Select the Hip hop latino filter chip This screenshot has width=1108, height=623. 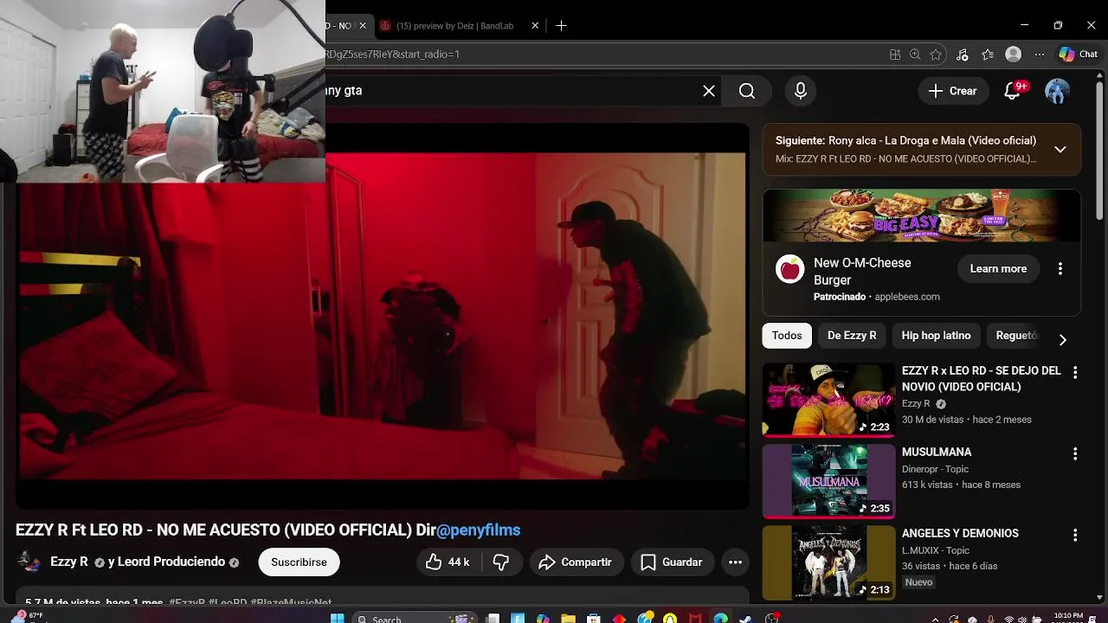pos(936,336)
